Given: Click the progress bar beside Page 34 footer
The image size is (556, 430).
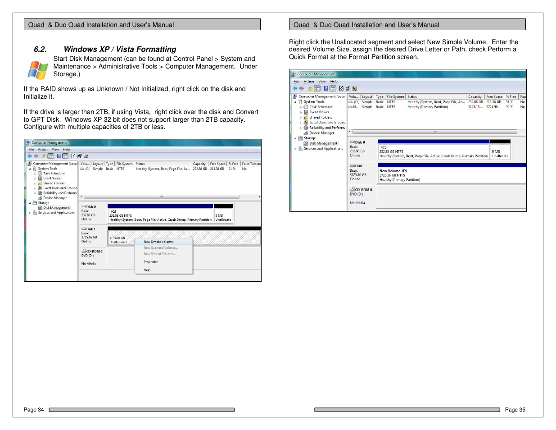Looking at the screenshot, I should click(142, 410).
